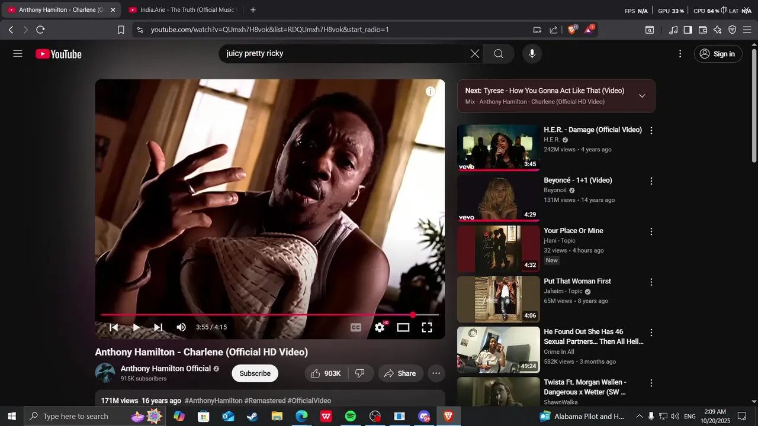Reload the current page
The image size is (758, 426).
[x=40, y=30]
